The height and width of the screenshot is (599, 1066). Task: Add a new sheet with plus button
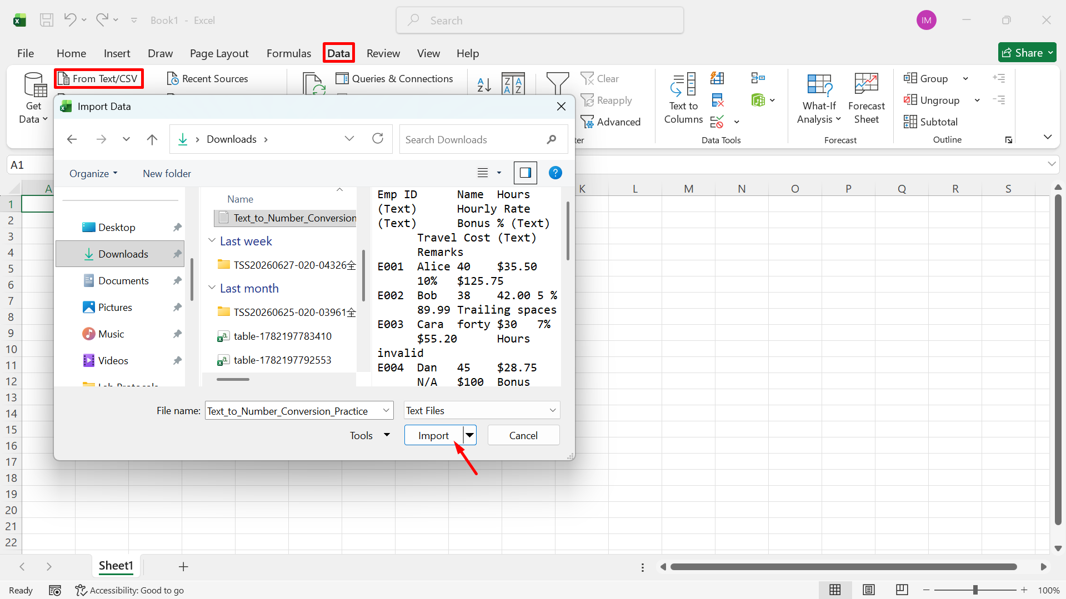[x=183, y=566]
